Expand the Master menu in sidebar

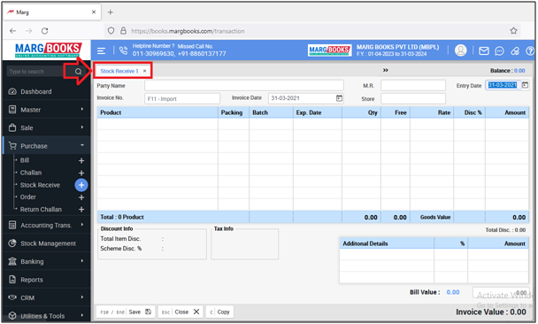click(46, 110)
